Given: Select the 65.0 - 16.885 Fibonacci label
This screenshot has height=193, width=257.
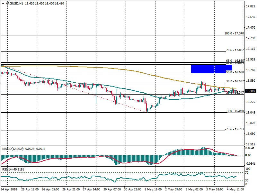Looking at the screenshot, I should pos(235,60).
